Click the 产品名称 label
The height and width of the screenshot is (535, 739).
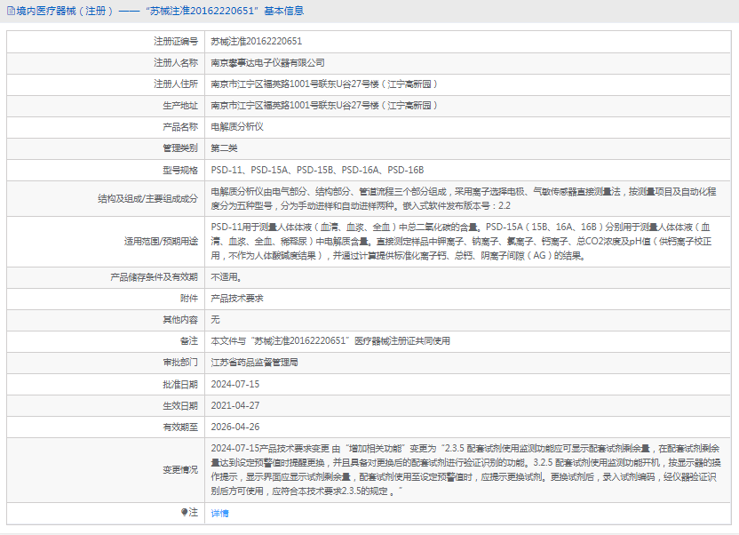point(180,127)
